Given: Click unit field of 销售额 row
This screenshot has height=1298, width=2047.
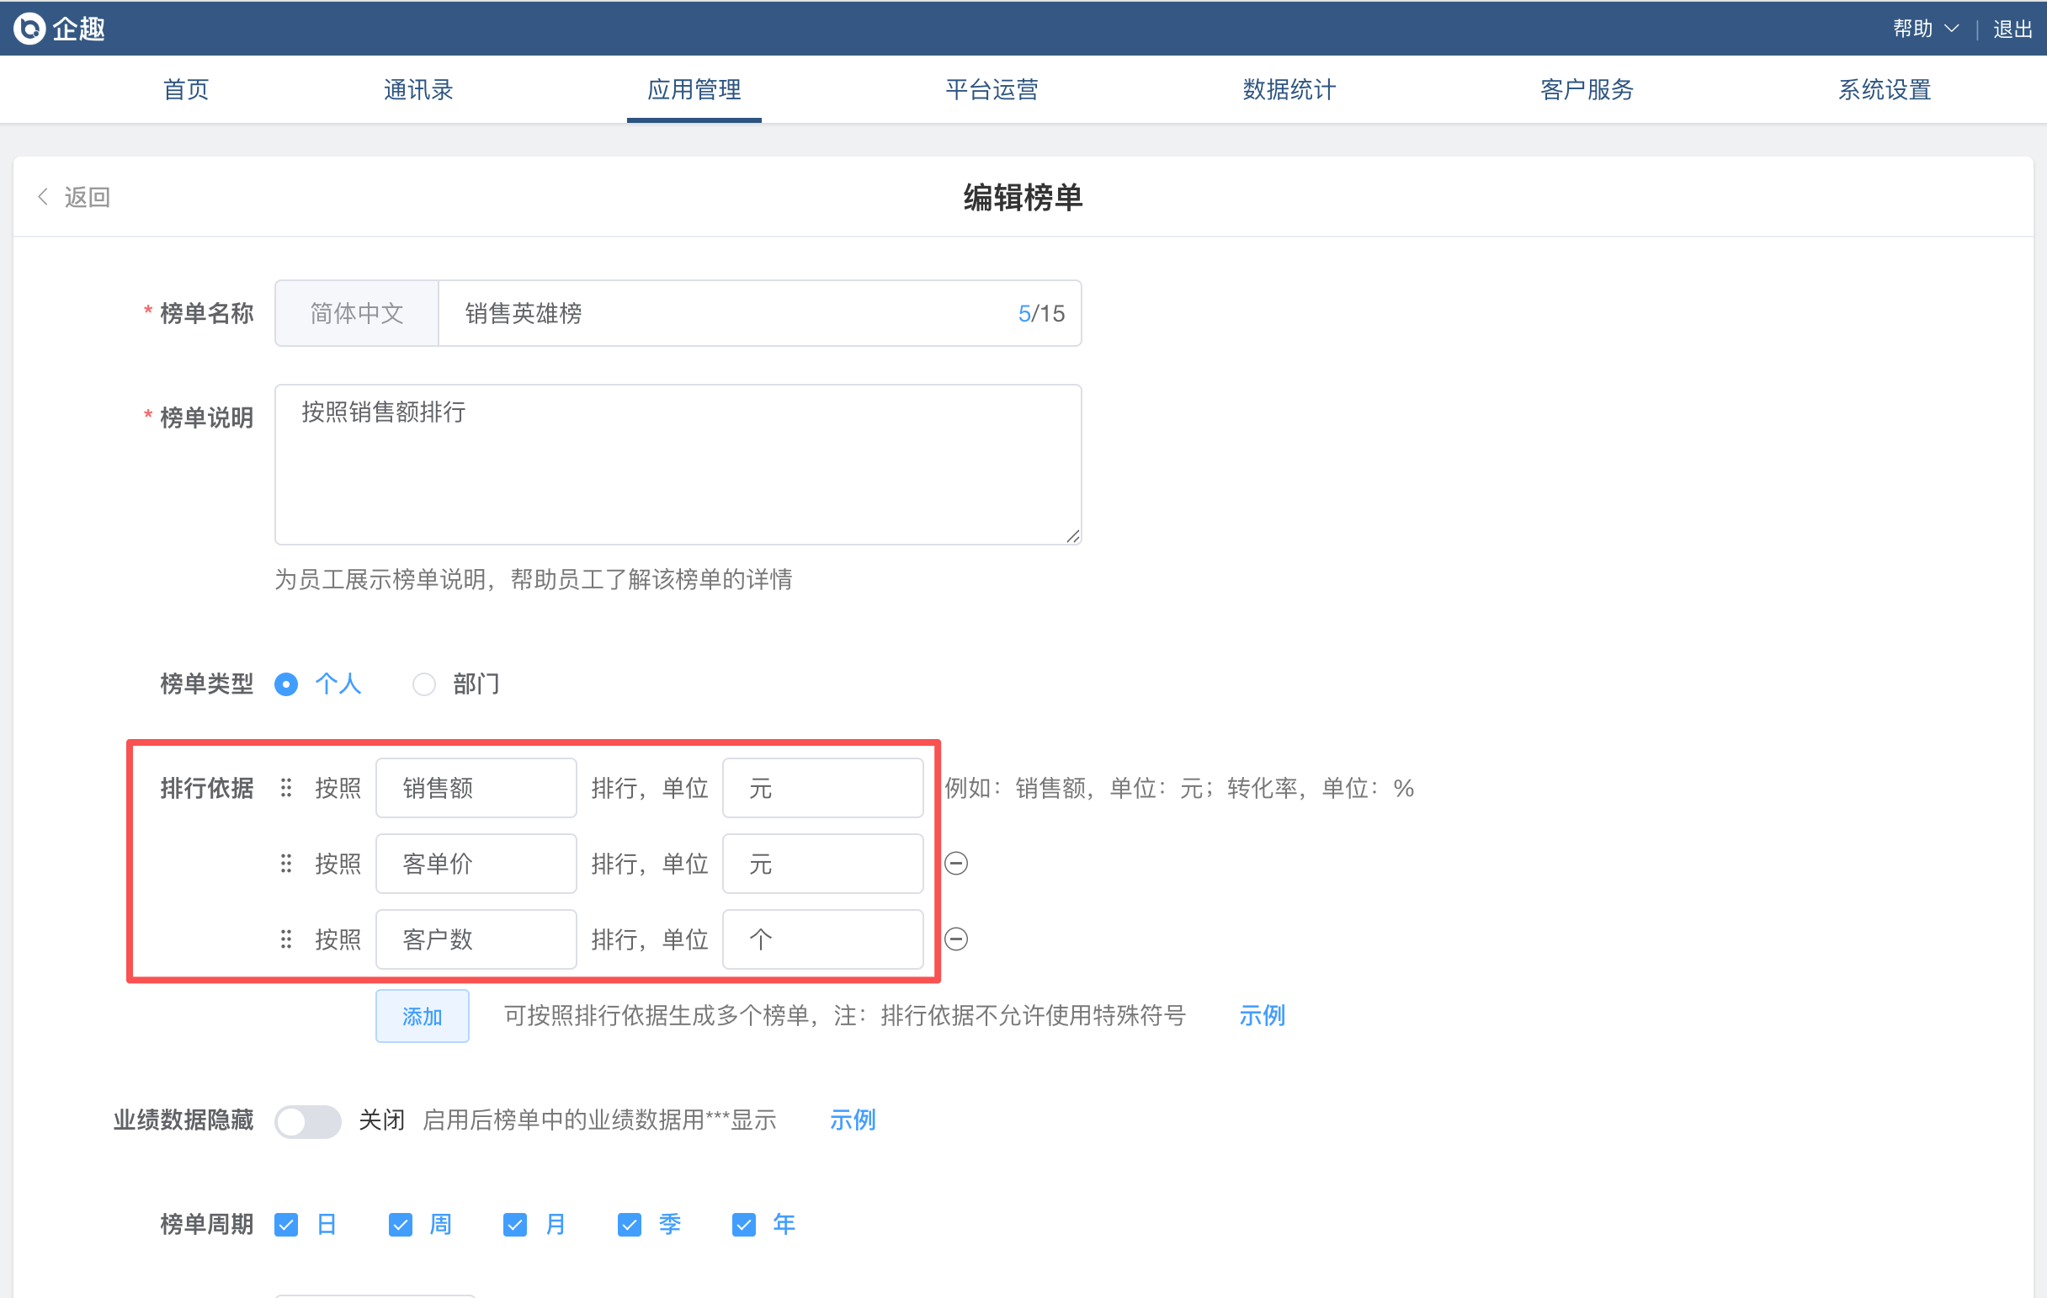Looking at the screenshot, I should pos(823,788).
